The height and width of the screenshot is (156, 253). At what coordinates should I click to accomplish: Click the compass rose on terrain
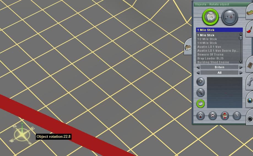pyautogui.click(x=22, y=135)
